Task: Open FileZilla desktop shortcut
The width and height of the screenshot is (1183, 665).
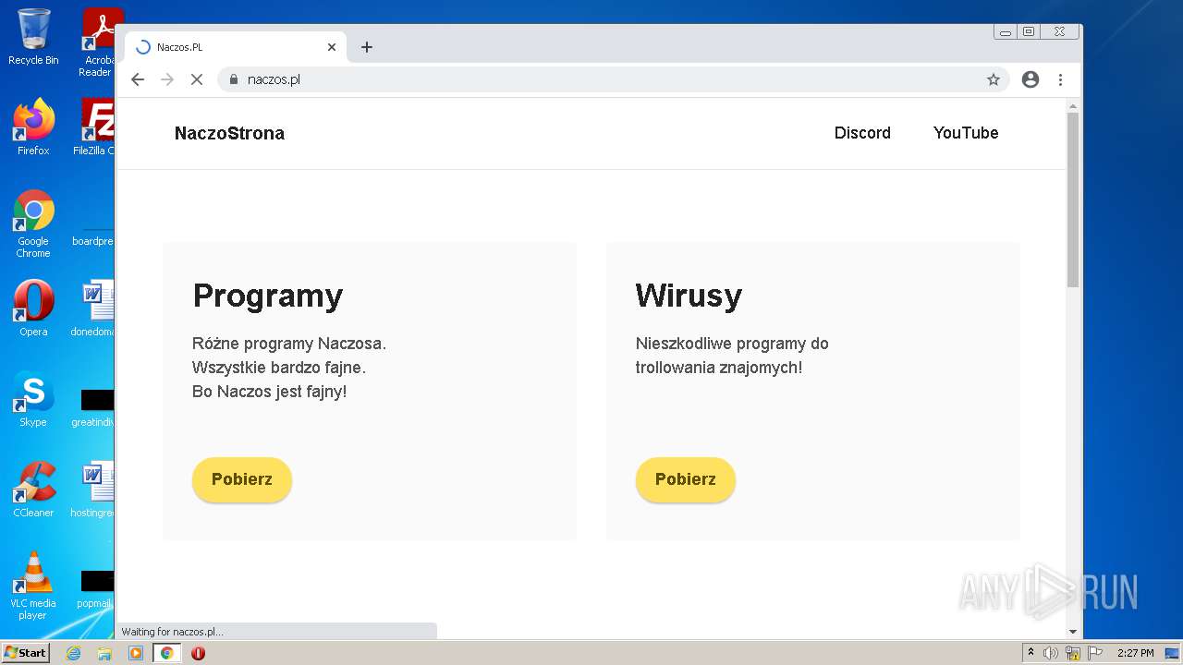Action: (x=95, y=127)
